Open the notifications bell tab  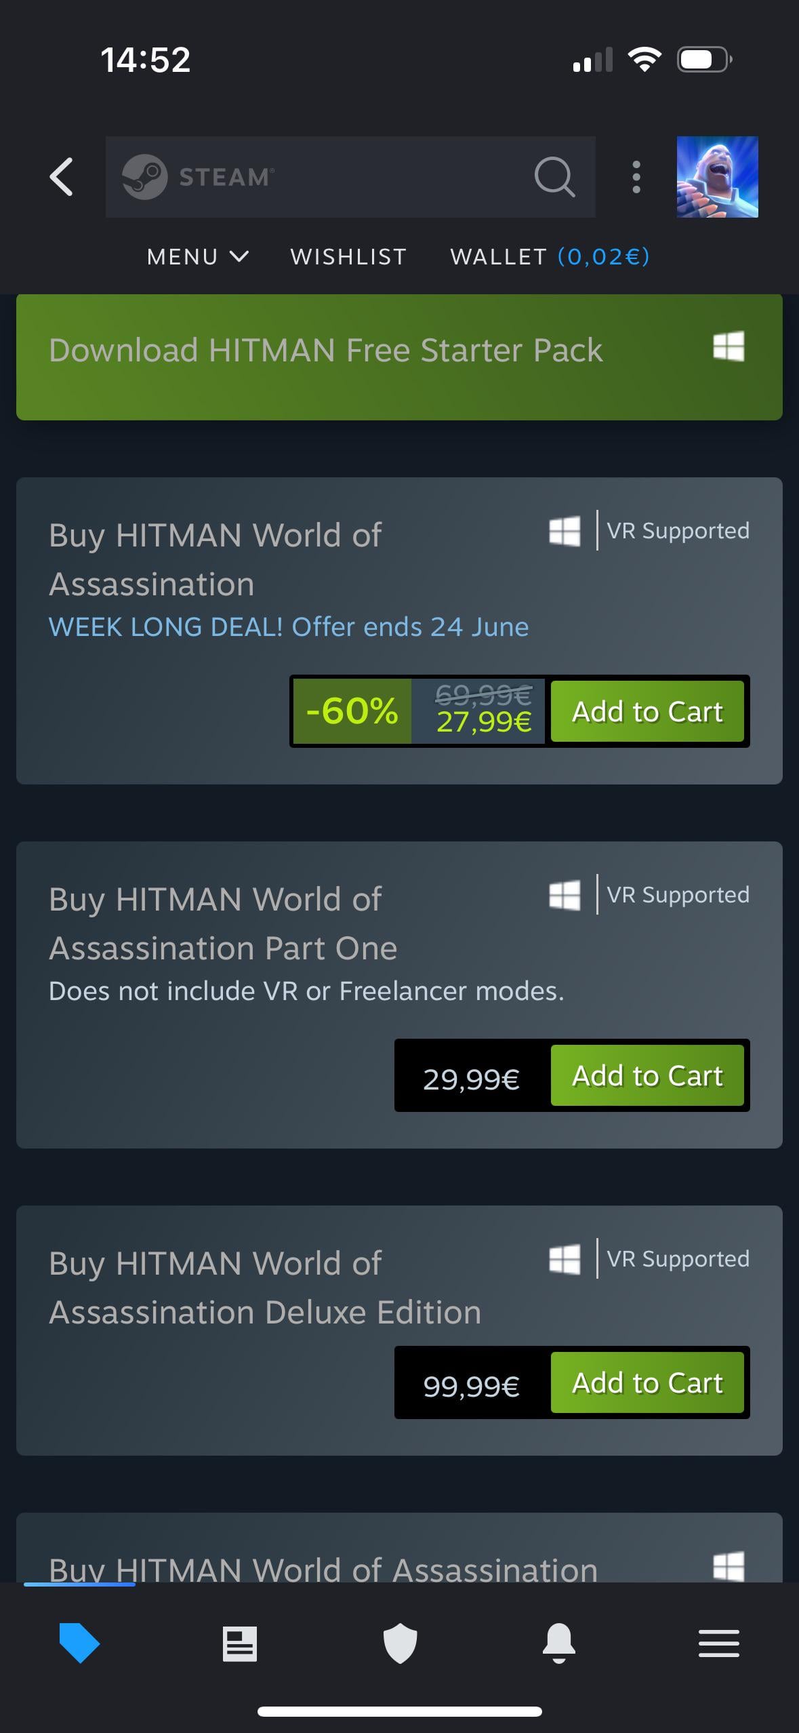tap(559, 1644)
